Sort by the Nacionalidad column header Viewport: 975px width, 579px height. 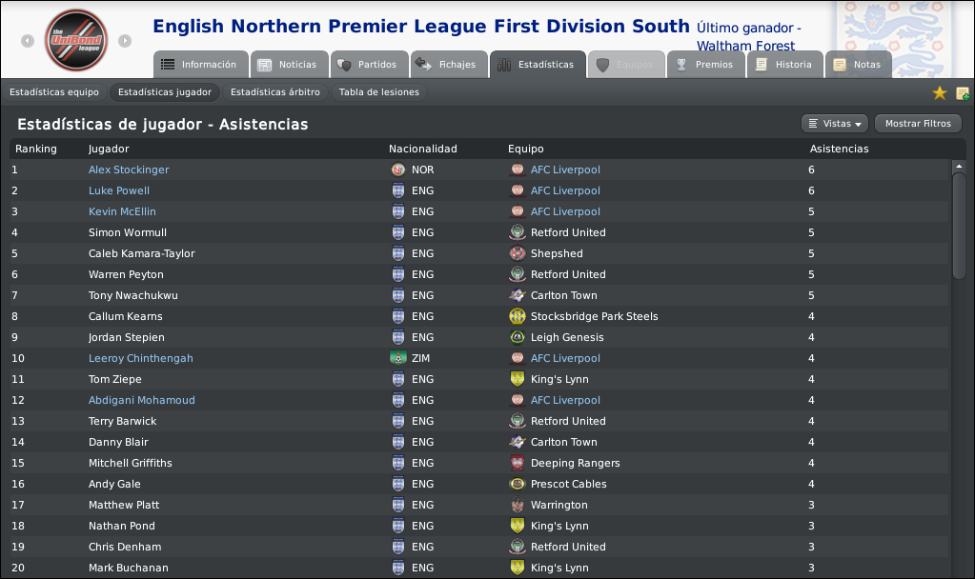(423, 150)
